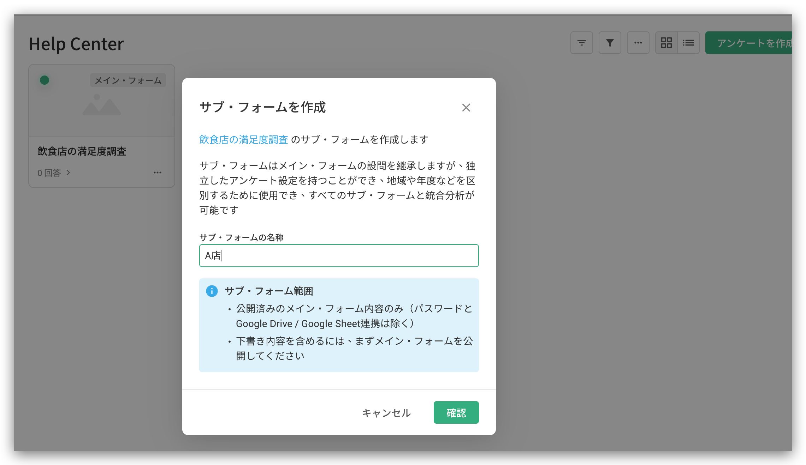Open the sort icon in toolbar
806x465 pixels.
pos(581,43)
